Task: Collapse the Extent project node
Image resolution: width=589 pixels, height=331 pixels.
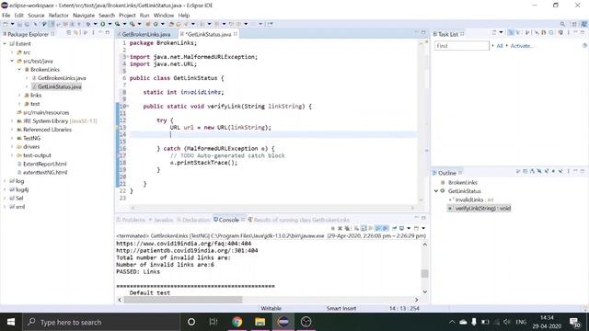Action: (x=5, y=44)
